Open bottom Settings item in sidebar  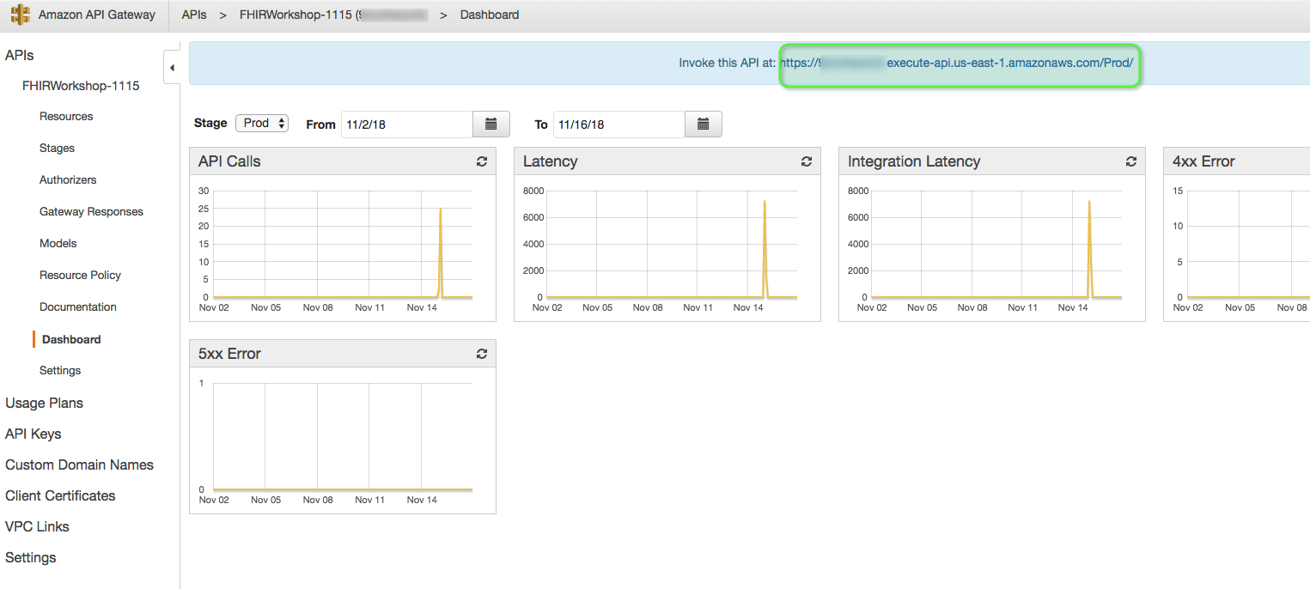pos(31,557)
